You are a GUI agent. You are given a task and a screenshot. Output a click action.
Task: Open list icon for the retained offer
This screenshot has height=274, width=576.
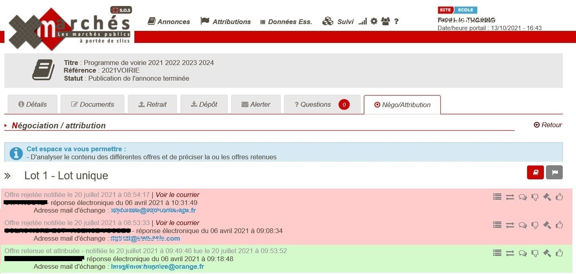tap(497, 253)
